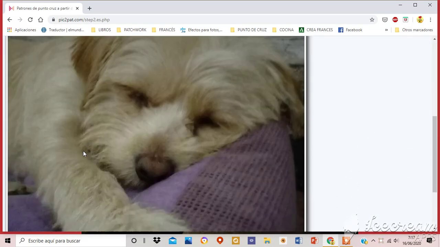Open the Chrome three-dot menu
The width and height of the screenshot is (440, 247).
point(430,20)
